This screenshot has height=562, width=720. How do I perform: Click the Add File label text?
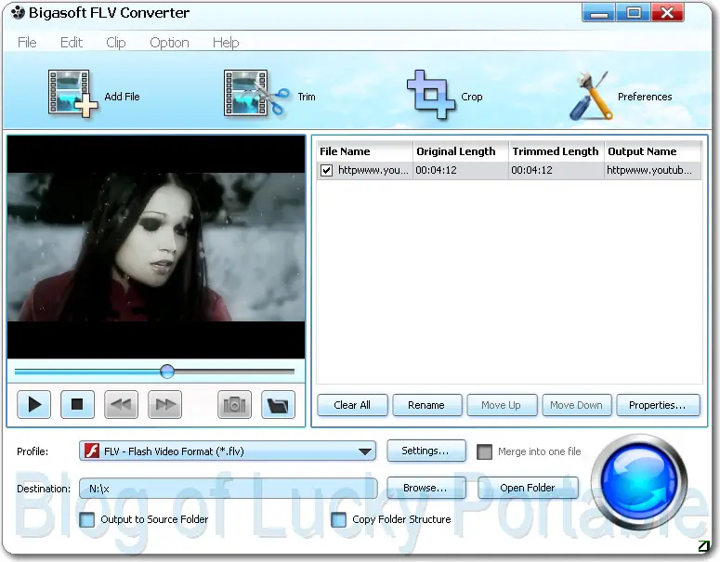(x=122, y=97)
